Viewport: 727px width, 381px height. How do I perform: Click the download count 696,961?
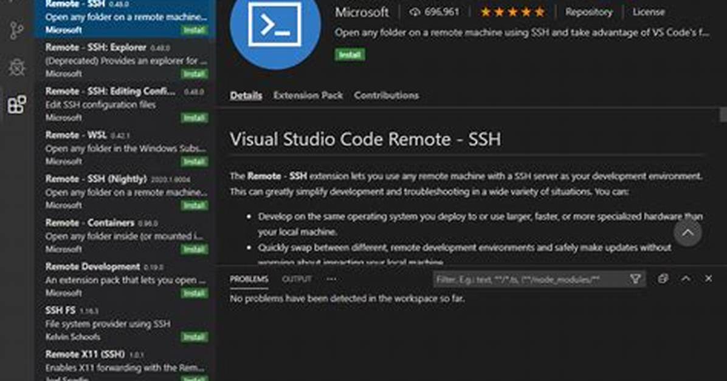click(x=434, y=12)
